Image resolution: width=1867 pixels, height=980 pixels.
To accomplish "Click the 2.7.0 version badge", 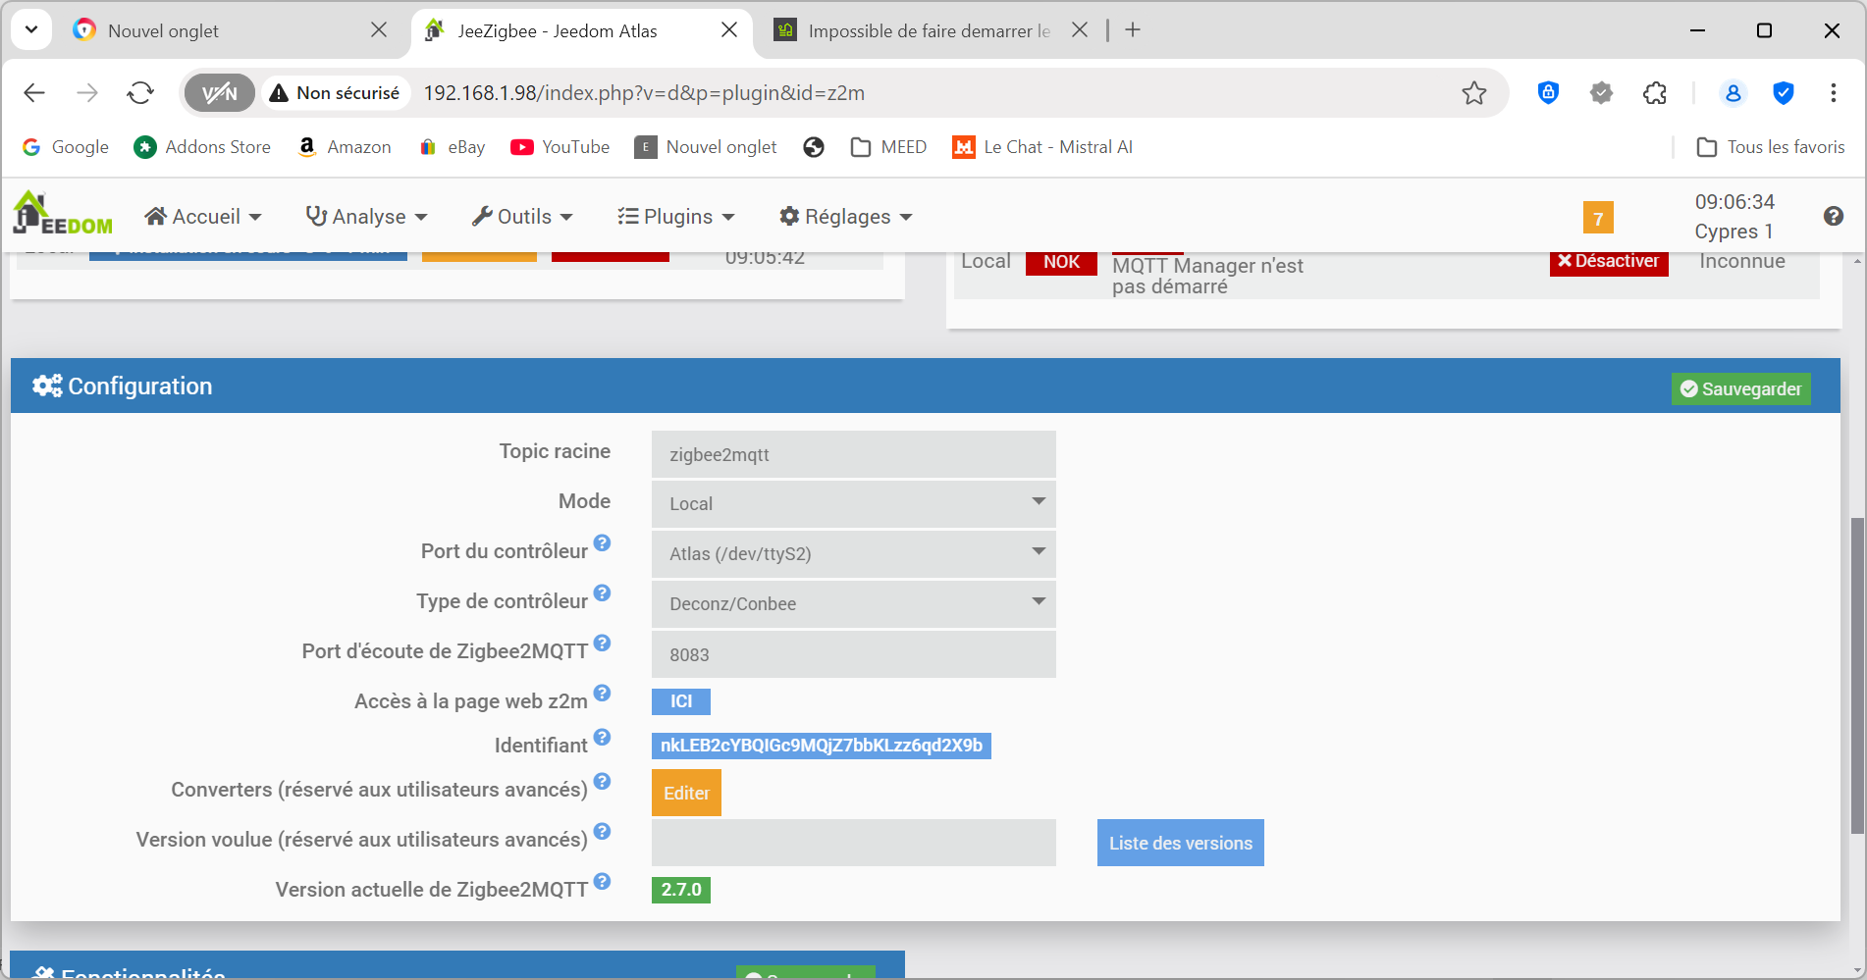I will [x=681, y=890].
